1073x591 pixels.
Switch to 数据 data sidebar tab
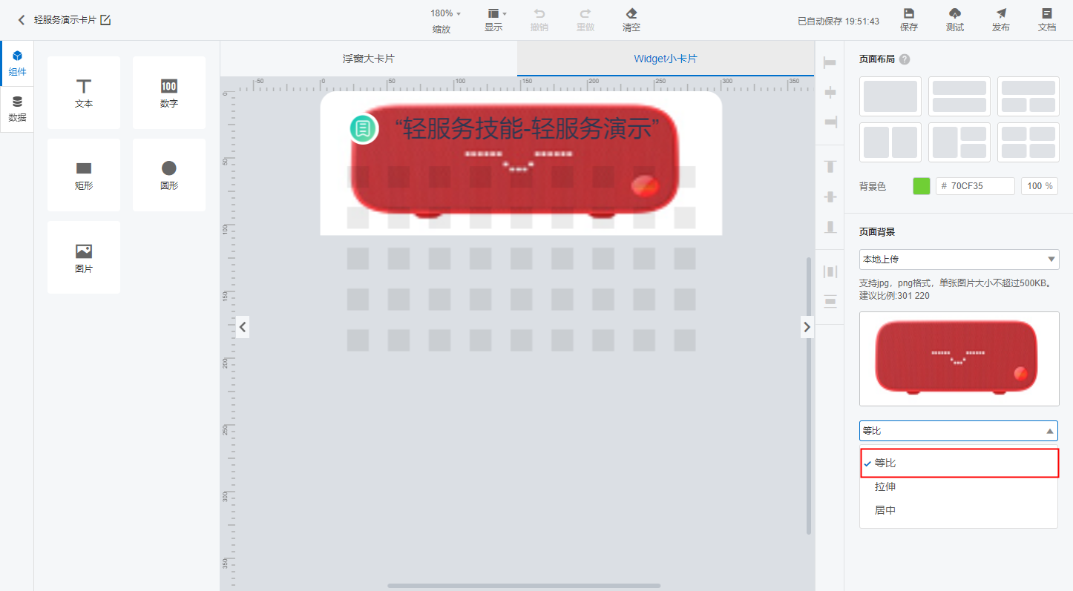[x=17, y=109]
